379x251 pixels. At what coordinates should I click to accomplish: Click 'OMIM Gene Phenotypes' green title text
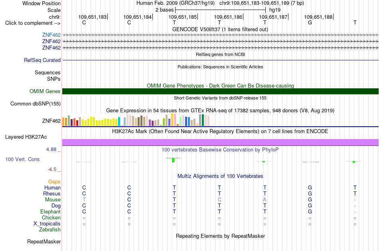(x=220, y=86)
